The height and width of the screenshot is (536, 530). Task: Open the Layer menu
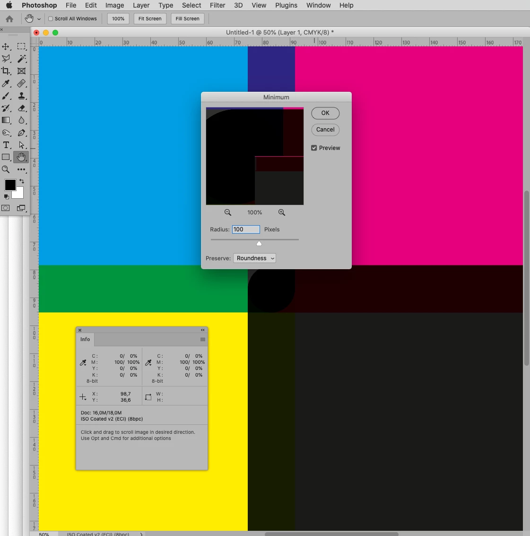[x=141, y=5]
